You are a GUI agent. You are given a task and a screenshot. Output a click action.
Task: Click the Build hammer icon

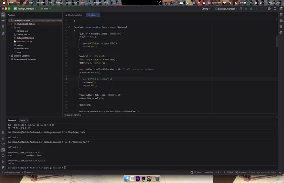pos(241,9)
